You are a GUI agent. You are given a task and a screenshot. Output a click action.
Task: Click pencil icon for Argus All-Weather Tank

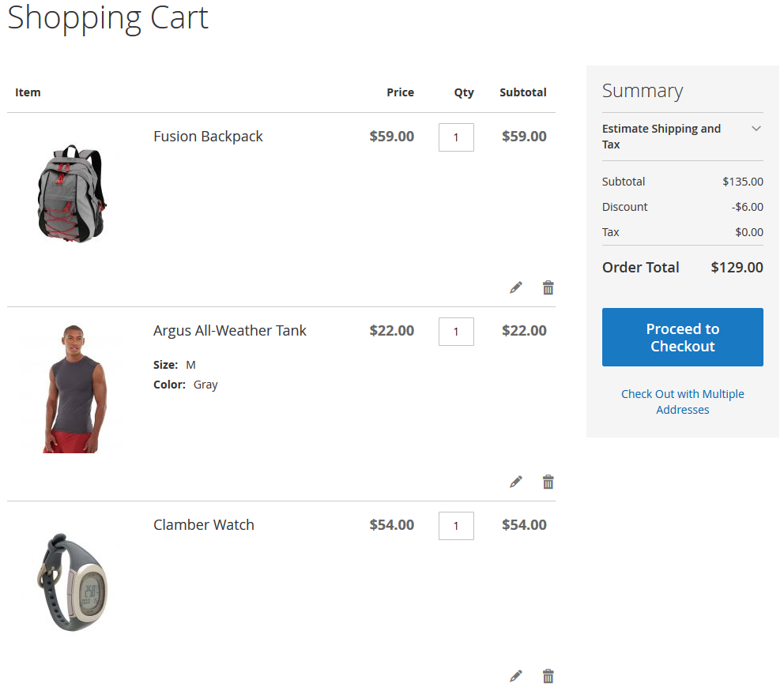516,482
